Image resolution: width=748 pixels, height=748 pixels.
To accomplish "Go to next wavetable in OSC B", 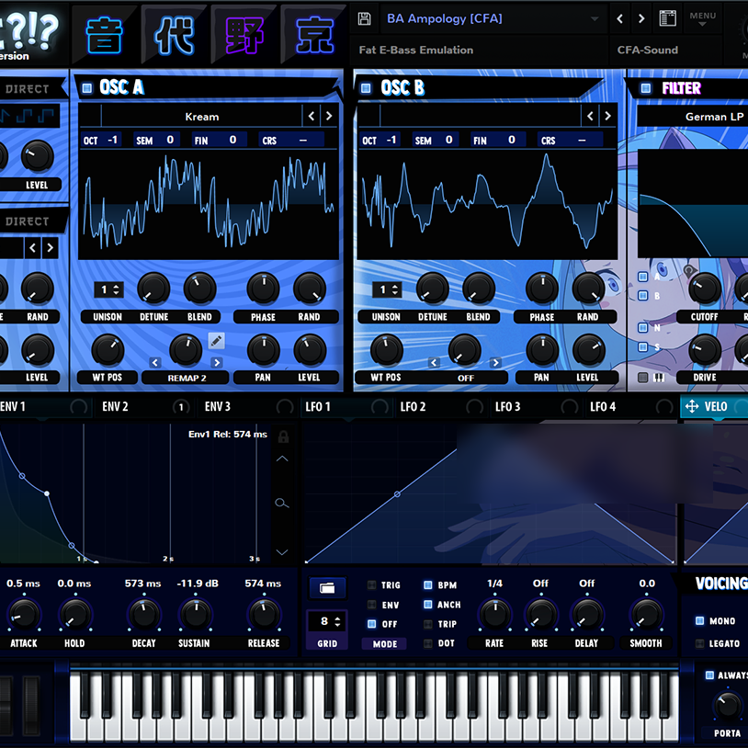I will pyautogui.click(x=607, y=117).
